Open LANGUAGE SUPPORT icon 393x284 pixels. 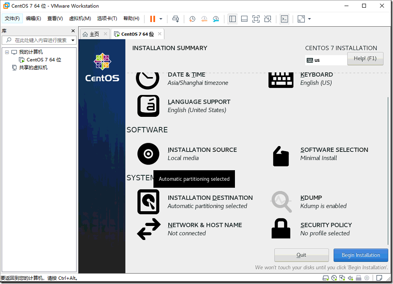pyautogui.click(x=148, y=106)
